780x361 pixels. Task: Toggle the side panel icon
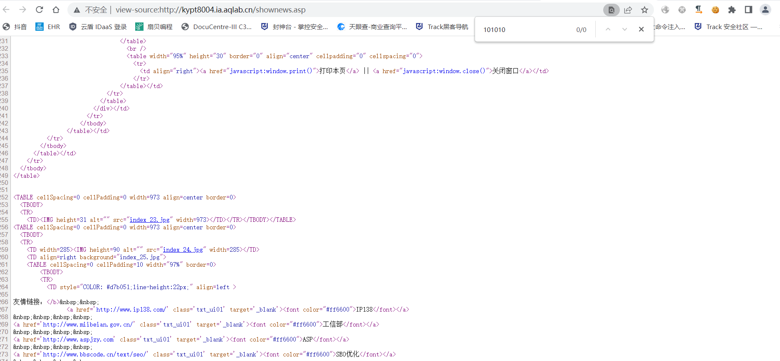(x=748, y=10)
